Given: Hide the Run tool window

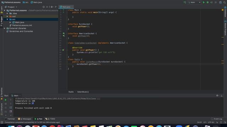Looking at the screenshot, I should (x=221, y=96).
